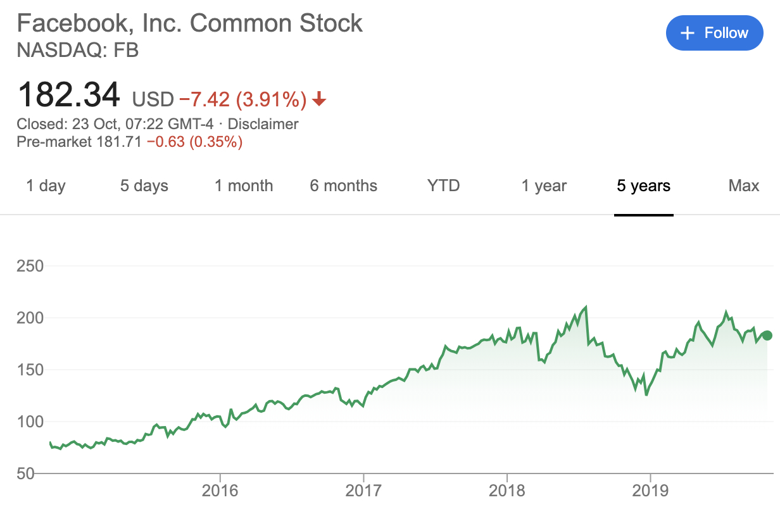Click the green endpoint dot on chart
The height and width of the screenshot is (514, 780).
(x=767, y=335)
